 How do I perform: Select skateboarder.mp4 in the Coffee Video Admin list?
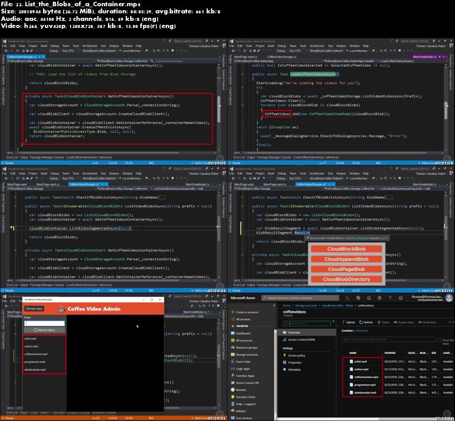[35, 369]
